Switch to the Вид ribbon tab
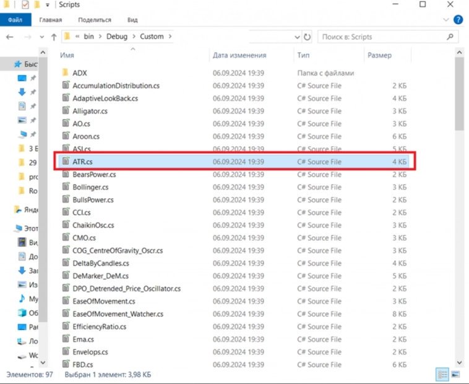Viewport: 469px width, 384px height. coord(132,20)
